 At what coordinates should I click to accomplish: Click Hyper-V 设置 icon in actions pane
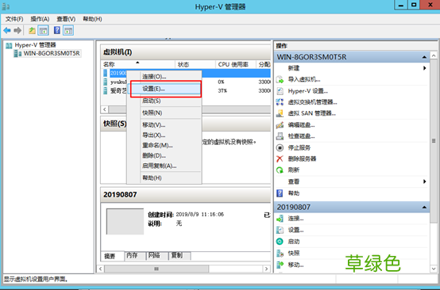point(280,91)
